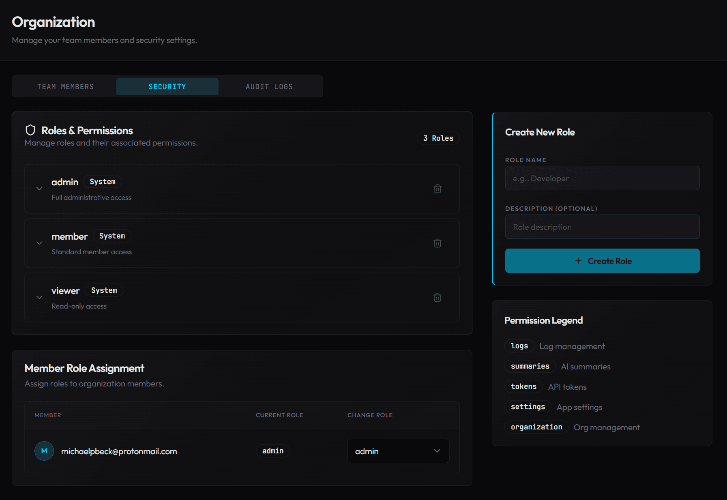Click trash icon for member role

coord(437,243)
